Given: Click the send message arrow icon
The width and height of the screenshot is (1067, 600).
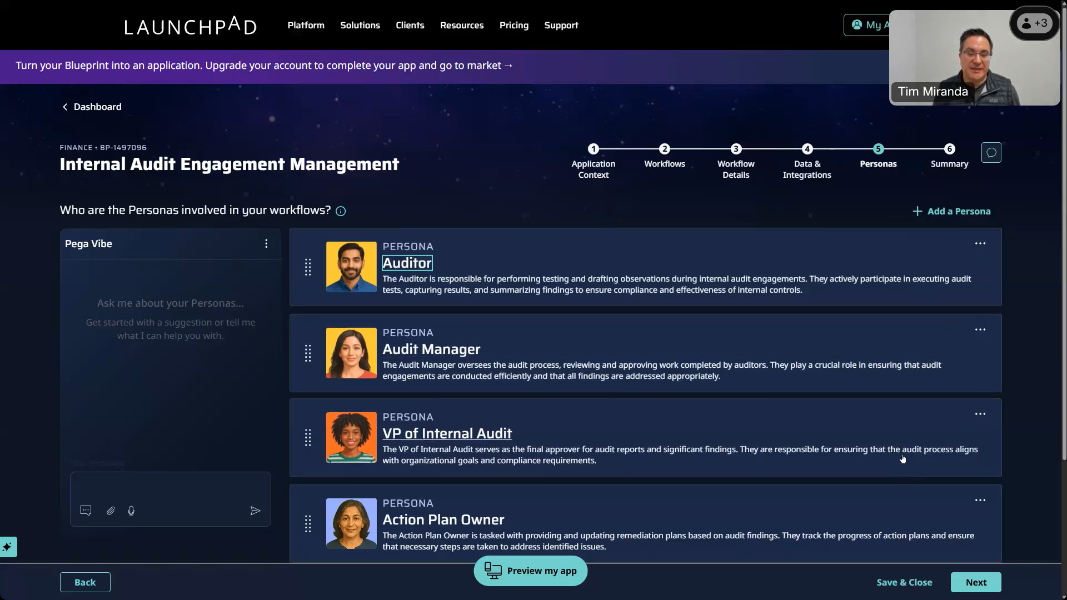Looking at the screenshot, I should click(255, 511).
